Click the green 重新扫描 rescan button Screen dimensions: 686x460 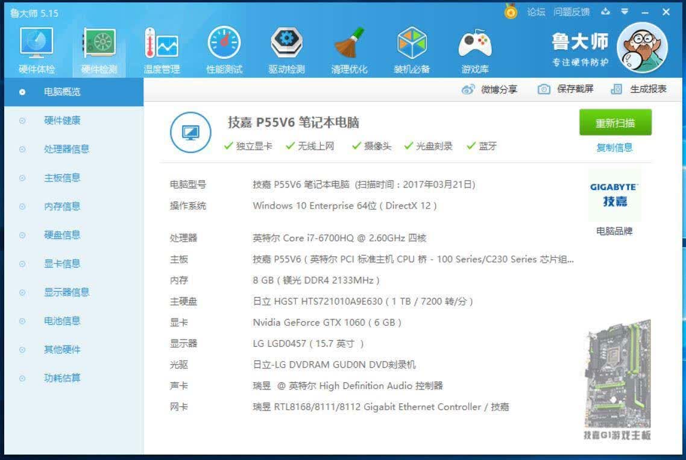pos(615,122)
